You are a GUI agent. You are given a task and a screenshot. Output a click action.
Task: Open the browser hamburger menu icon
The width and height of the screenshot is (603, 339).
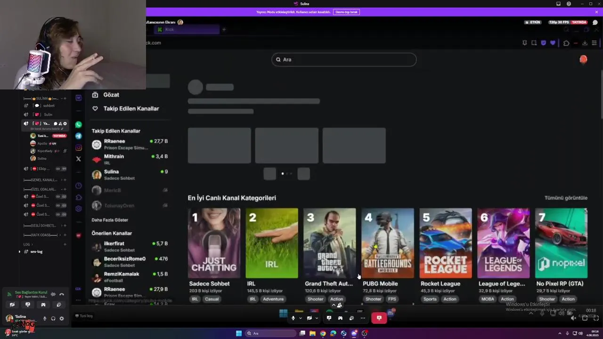(594, 43)
